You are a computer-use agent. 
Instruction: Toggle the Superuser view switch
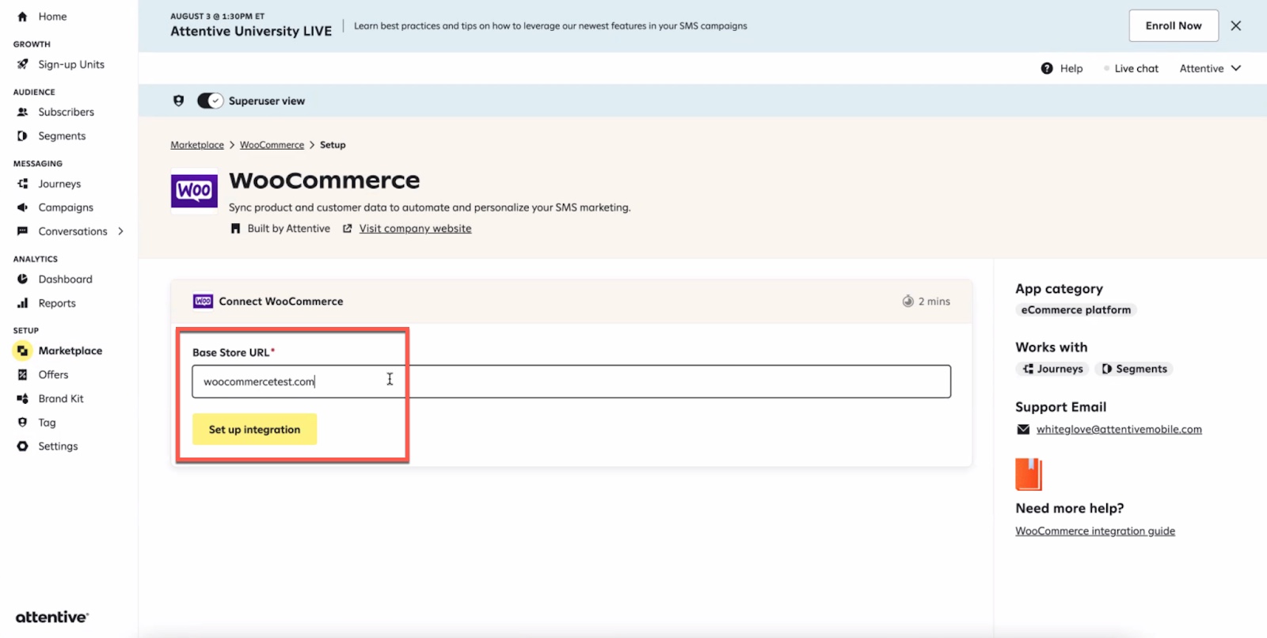pyautogui.click(x=210, y=101)
